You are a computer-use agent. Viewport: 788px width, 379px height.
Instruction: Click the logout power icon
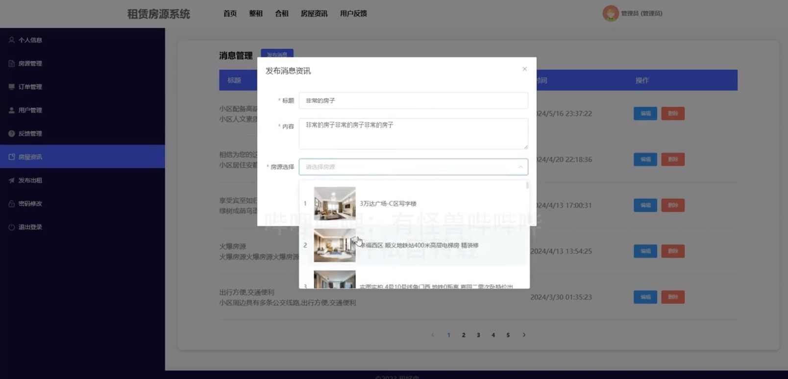11,227
